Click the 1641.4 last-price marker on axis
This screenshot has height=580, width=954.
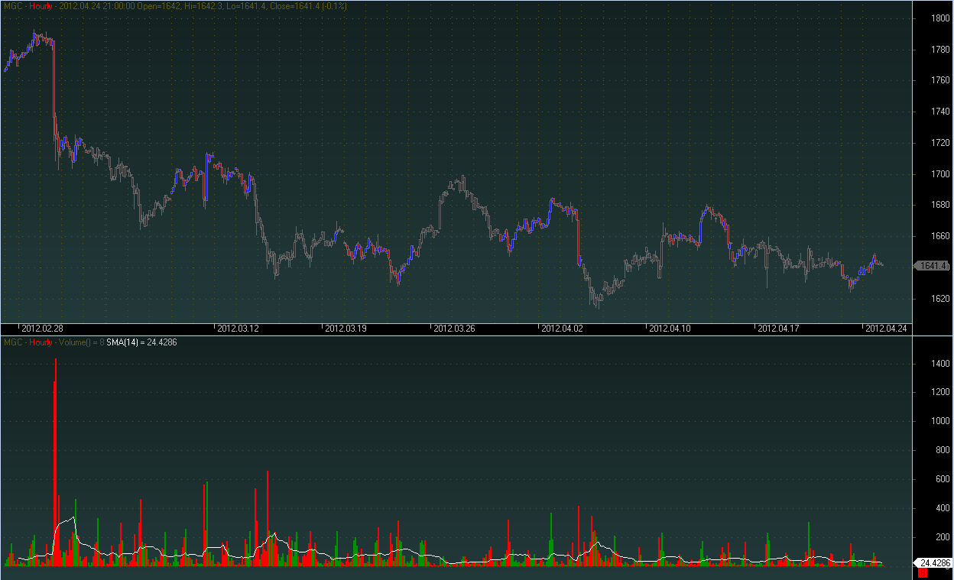pyautogui.click(x=932, y=266)
